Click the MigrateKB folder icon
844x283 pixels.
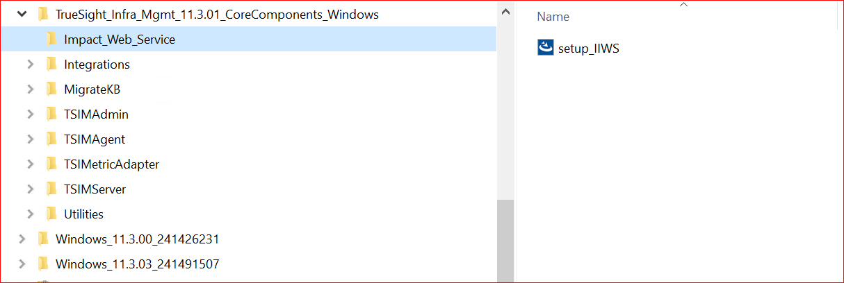tap(51, 89)
